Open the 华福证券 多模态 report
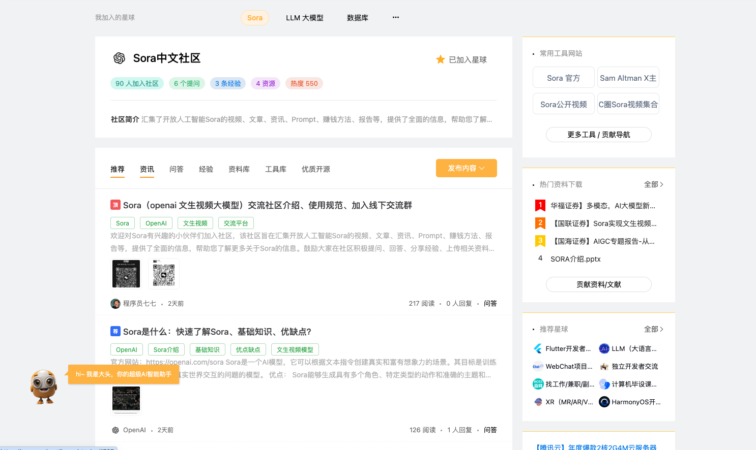Screen dimensions: 756x450 (x=603, y=206)
